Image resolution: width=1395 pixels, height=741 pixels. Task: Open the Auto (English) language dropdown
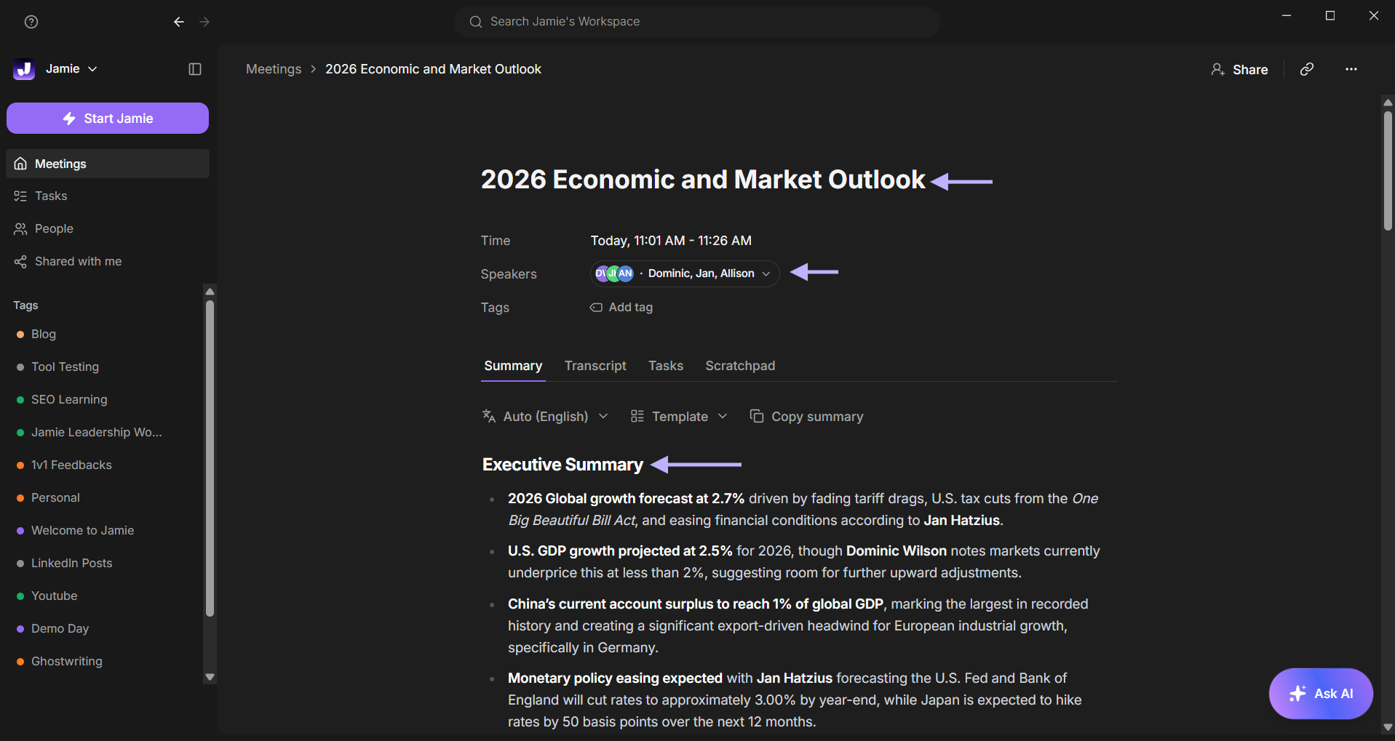tap(545, 416)
